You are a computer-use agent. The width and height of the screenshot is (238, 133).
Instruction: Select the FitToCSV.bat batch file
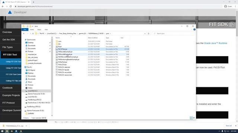pyautogui.click(x=62, y=65)
